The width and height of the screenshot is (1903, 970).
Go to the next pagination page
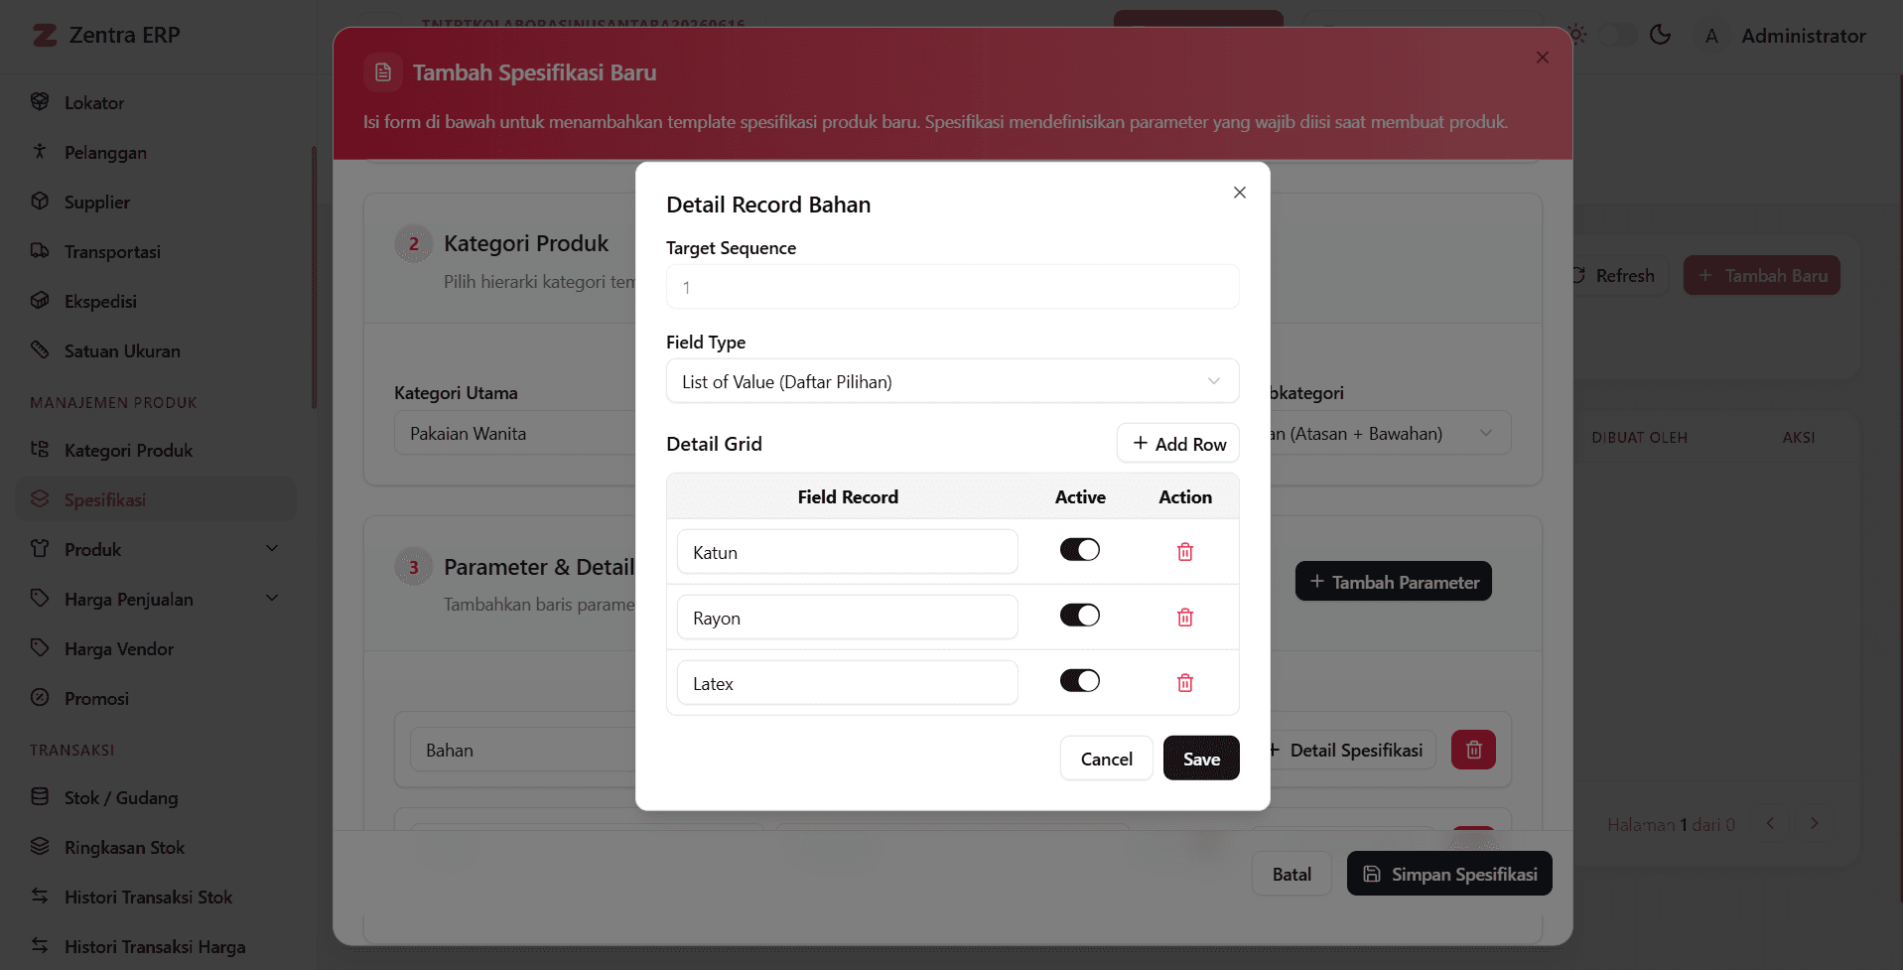1814,823
